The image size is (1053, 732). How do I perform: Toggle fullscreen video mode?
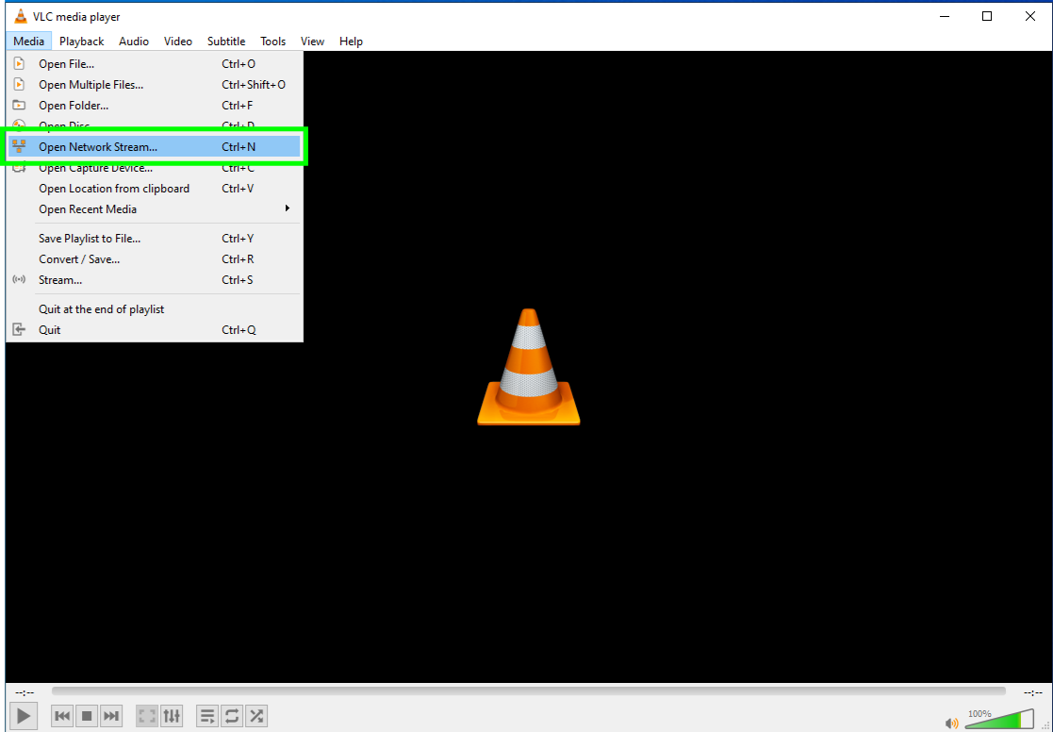pos(146,715)
